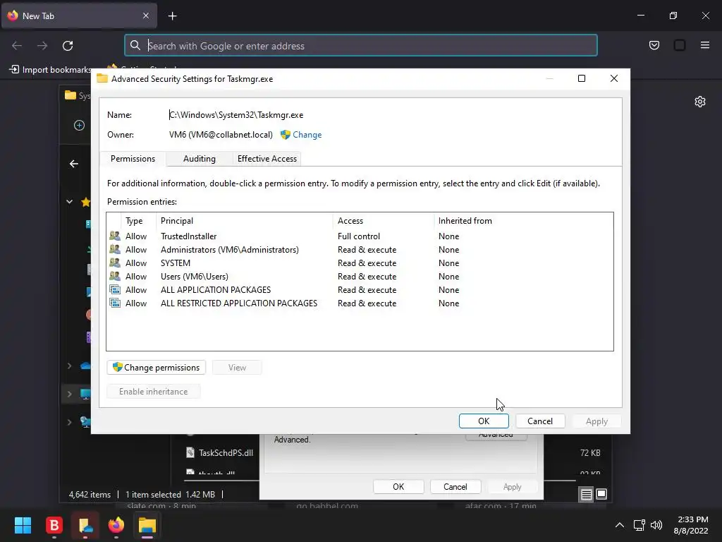Click the Type column header
722x542 pixels.
click(x=139, y=221)
